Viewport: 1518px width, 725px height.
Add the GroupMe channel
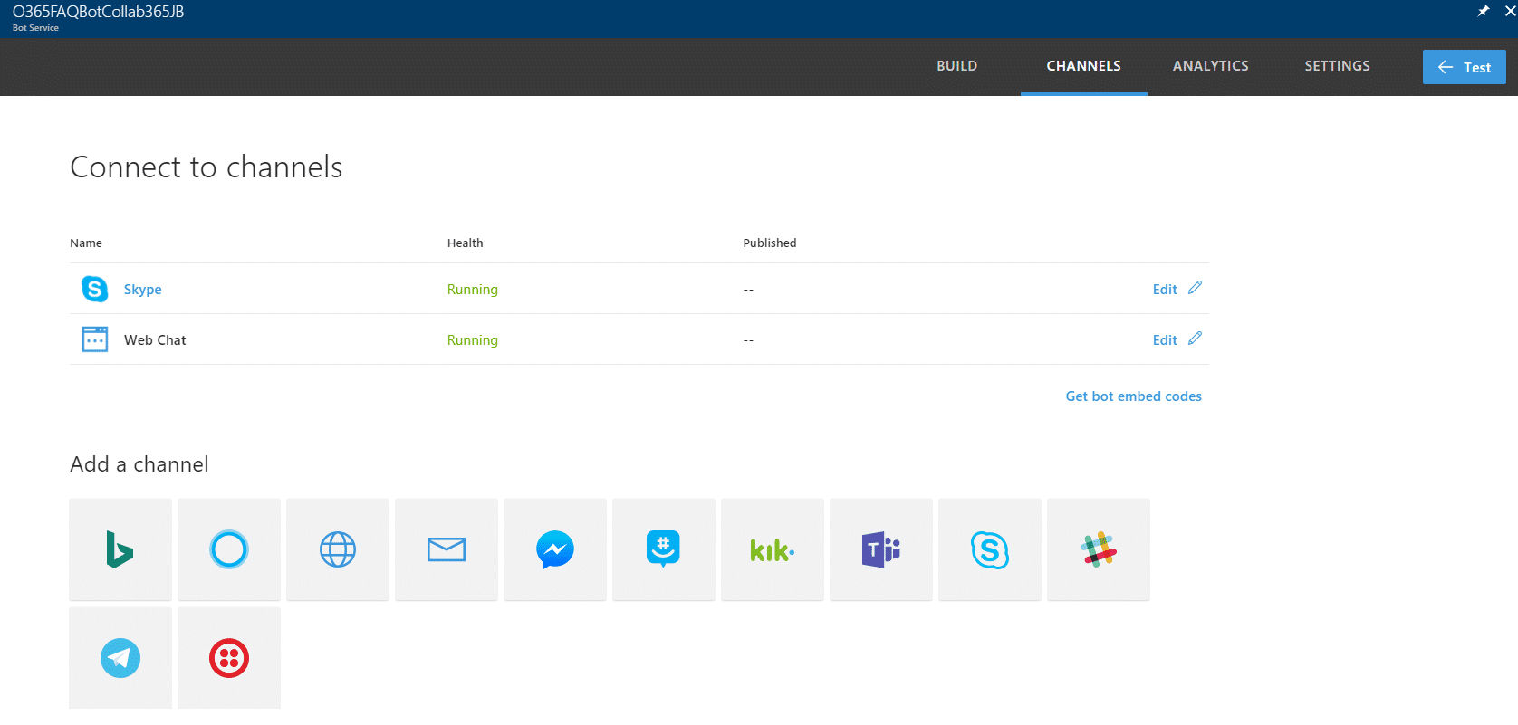pyautogui.click(x=664, y=549)
